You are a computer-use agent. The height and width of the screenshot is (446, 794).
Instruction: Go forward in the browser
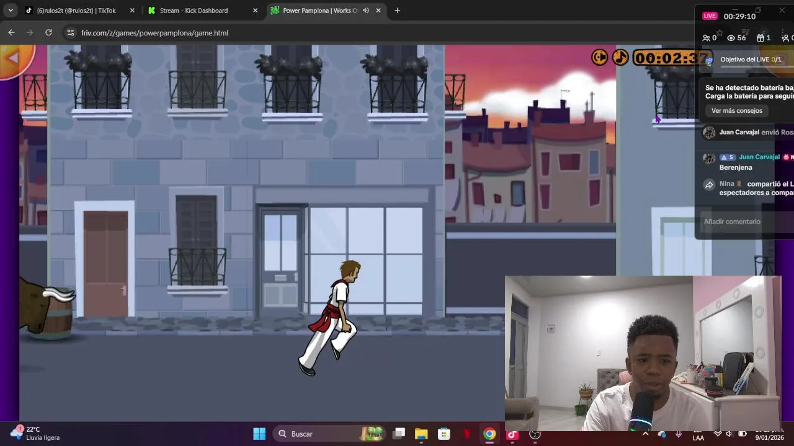30,33
